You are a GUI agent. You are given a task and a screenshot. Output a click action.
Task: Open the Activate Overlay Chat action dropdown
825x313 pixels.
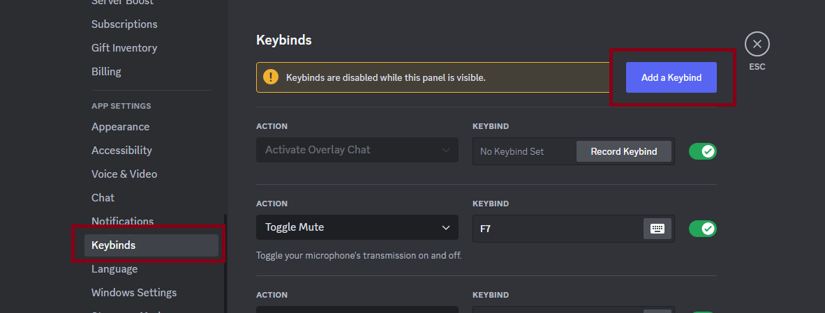357,150
